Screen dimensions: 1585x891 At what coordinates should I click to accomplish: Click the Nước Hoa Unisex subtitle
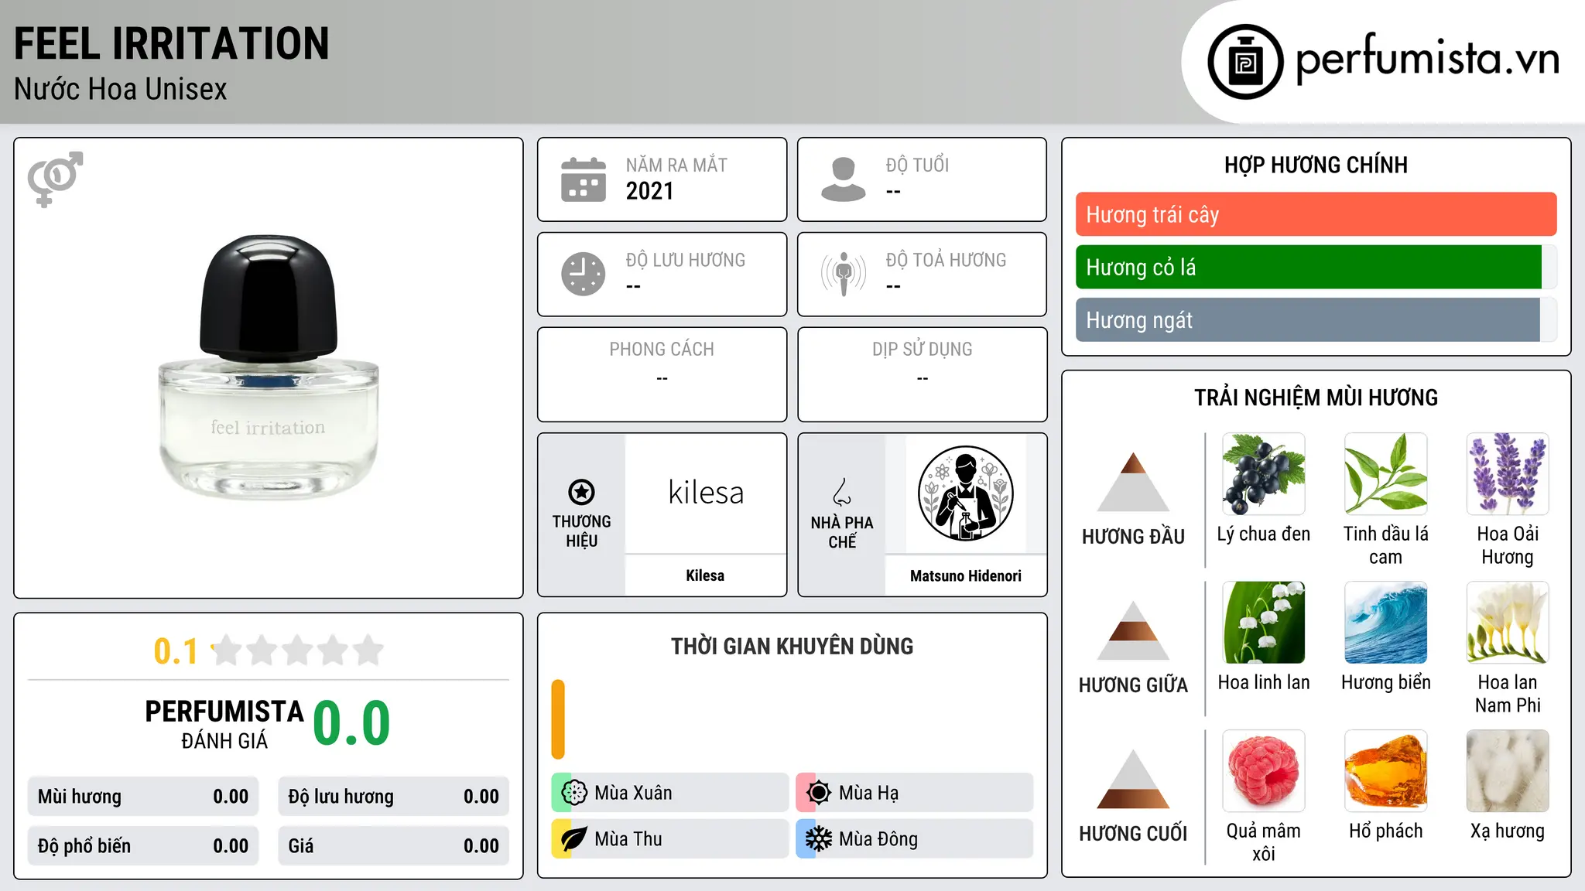coord(121,90)
